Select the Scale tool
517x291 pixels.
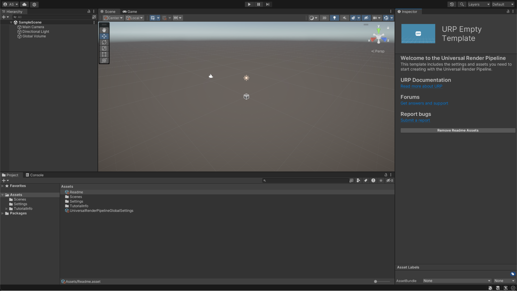click(104, 48)
